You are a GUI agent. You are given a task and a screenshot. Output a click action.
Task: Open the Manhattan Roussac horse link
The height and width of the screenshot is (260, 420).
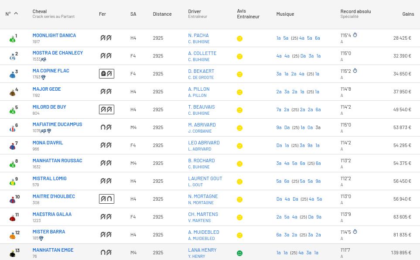click(57, 161)
